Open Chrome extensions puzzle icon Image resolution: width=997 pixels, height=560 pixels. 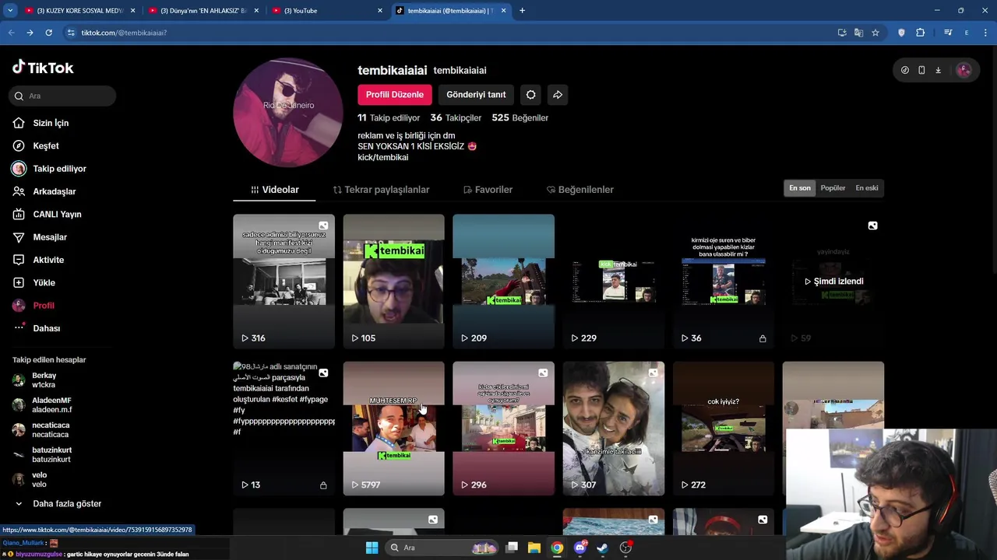coord(921,33)
